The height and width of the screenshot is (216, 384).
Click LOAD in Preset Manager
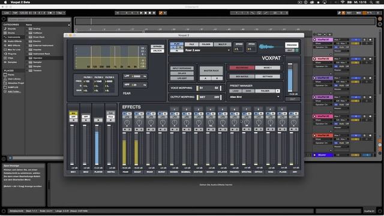coord(235,91)
